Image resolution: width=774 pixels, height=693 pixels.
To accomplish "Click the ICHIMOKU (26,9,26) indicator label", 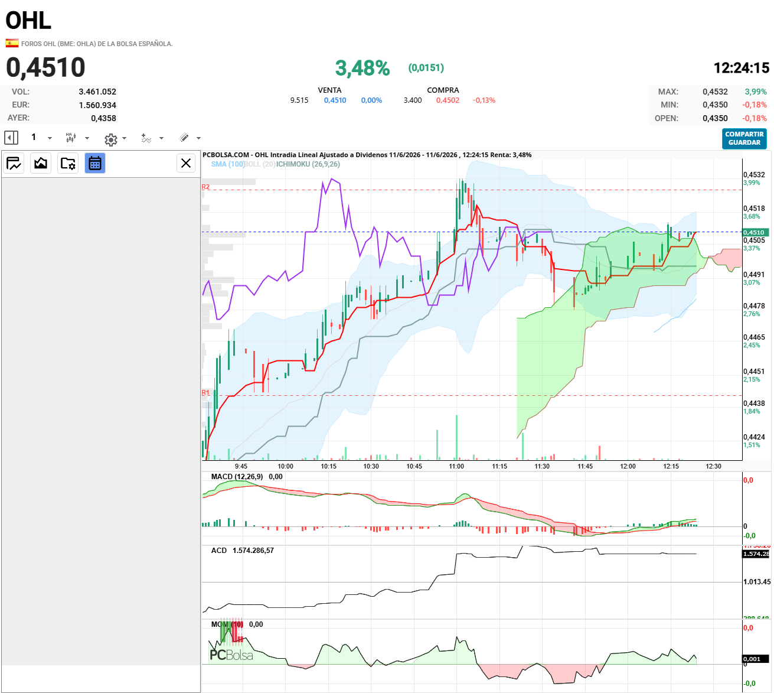I will click(308, 164).
